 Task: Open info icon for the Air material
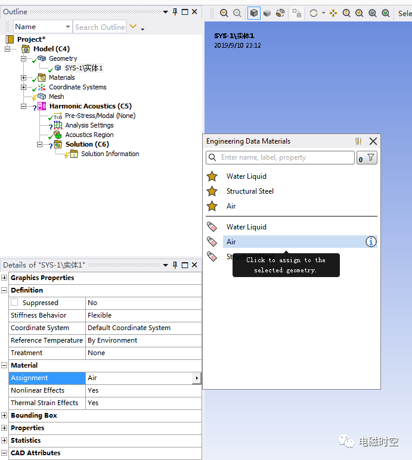pos(371,242)
